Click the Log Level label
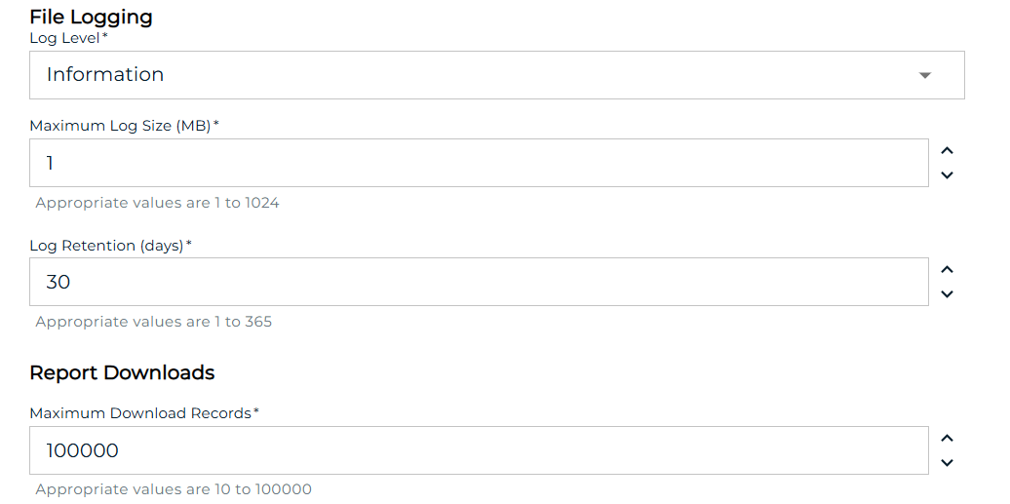The width and height of the screenshot is (1010, 504). point(65,38)
